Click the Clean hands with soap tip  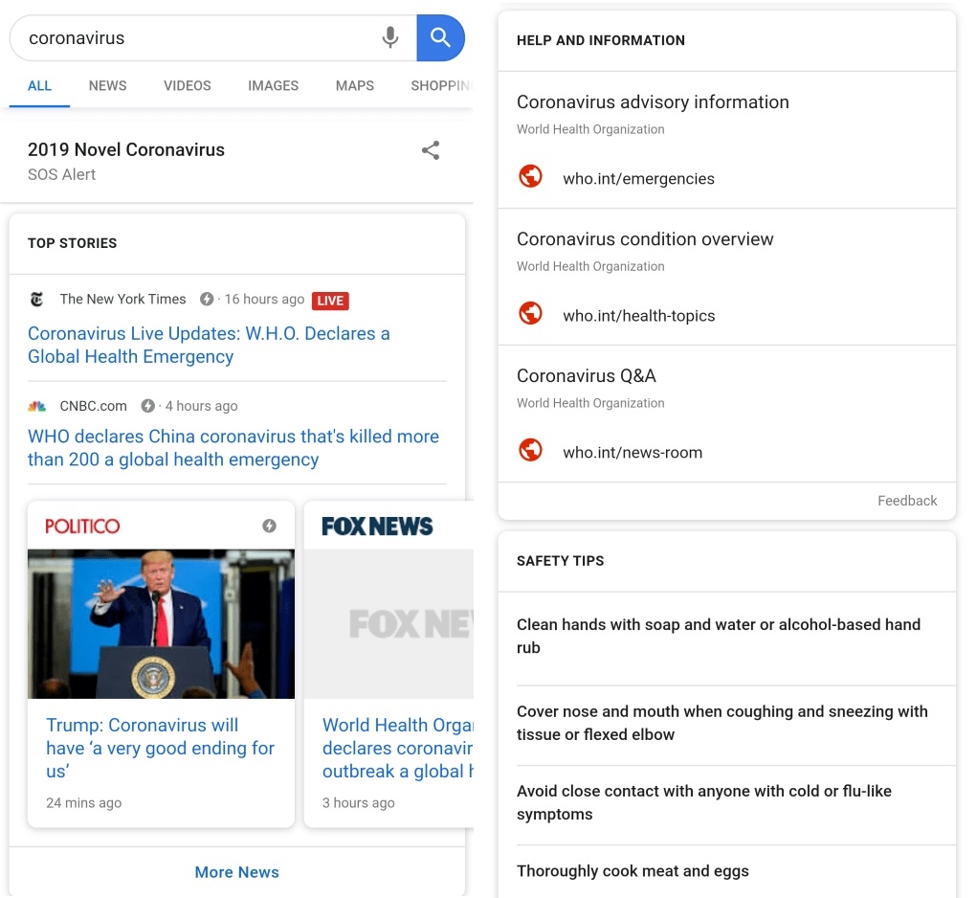[719, 637]
